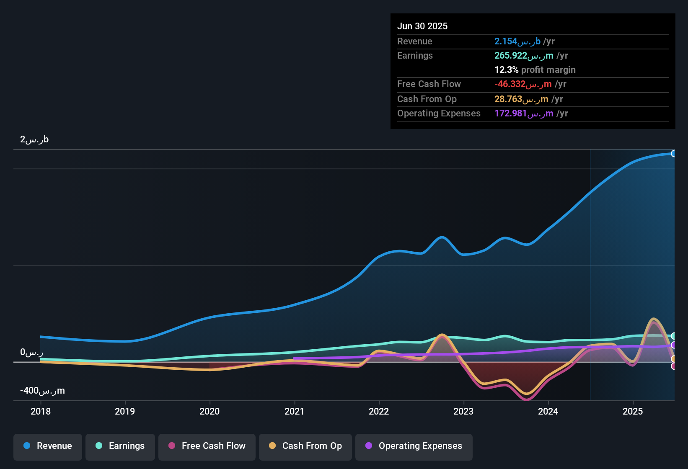Toggle the Earnings series off

tap(120, 446)
